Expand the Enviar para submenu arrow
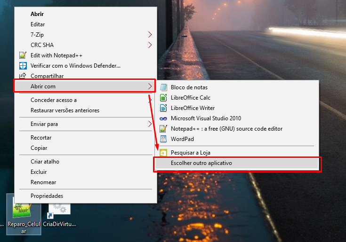The image size is (346, 242). coord(150,124)
